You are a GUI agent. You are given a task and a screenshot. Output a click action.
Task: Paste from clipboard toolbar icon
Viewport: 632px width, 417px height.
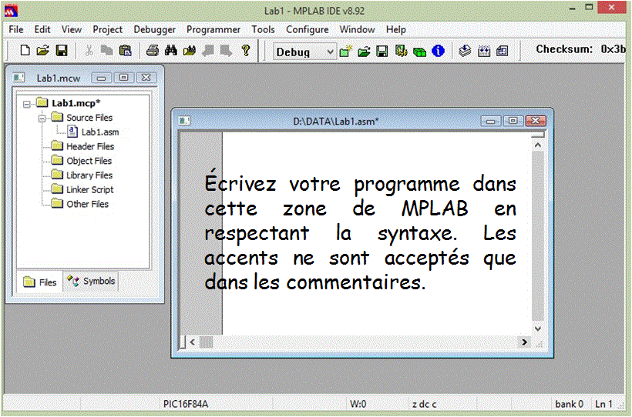coord(126,50)
